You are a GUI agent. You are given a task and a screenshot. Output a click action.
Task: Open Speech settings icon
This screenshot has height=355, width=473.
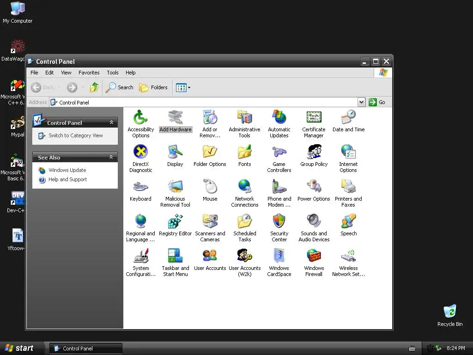coord(348,225)
